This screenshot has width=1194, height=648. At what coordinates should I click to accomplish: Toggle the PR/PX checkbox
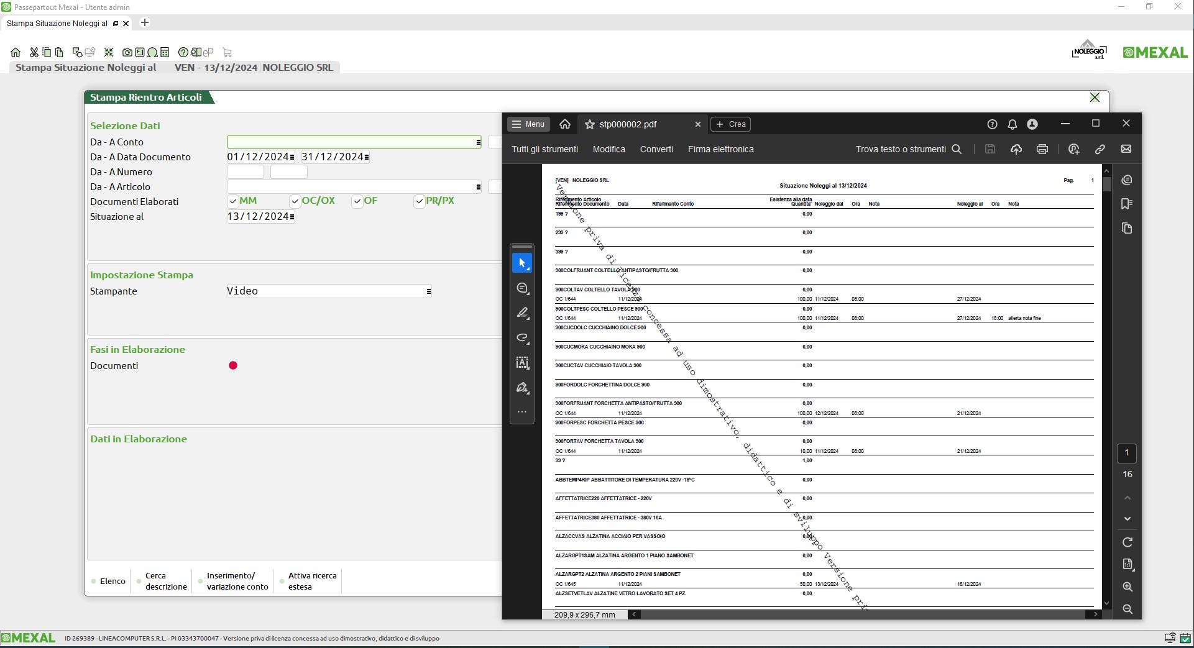pyautogui.click(x=419, y=201)
